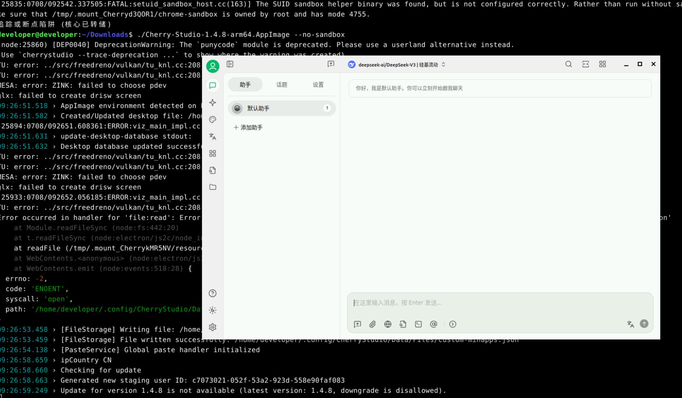Screen dimensions: 682x398
Task: Collapse the left assistants panel
Action: (x=230, y=64)
